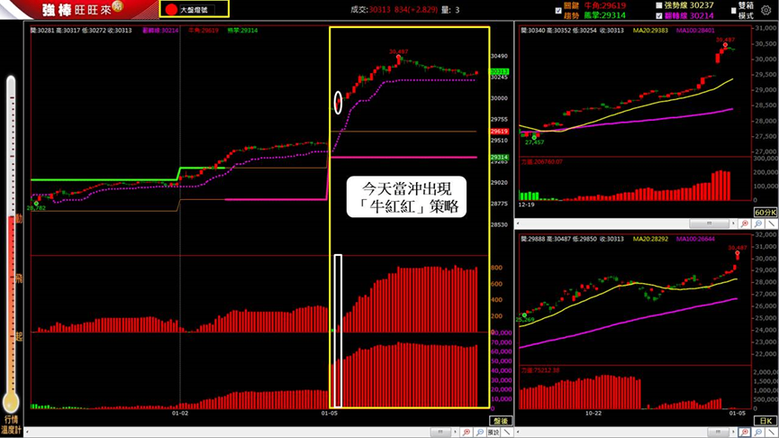Click the MA100:26644 label on 日K chart
This screenshot has width=779, height=438.
click(x=695, y=239)
